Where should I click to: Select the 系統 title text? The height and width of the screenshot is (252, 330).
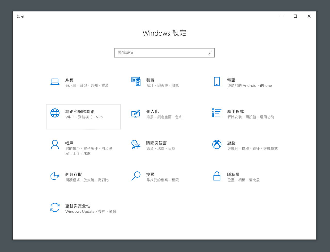click(x=69, y=80)
